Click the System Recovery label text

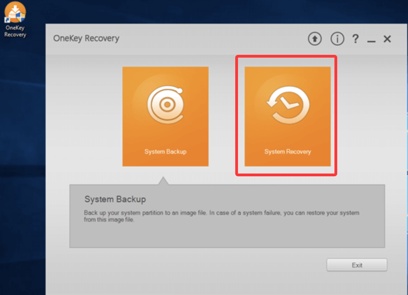(287, 152)
